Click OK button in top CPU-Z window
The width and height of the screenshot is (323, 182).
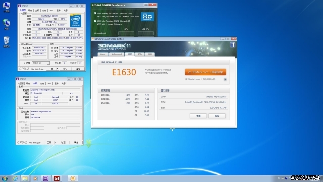point(78,69)
